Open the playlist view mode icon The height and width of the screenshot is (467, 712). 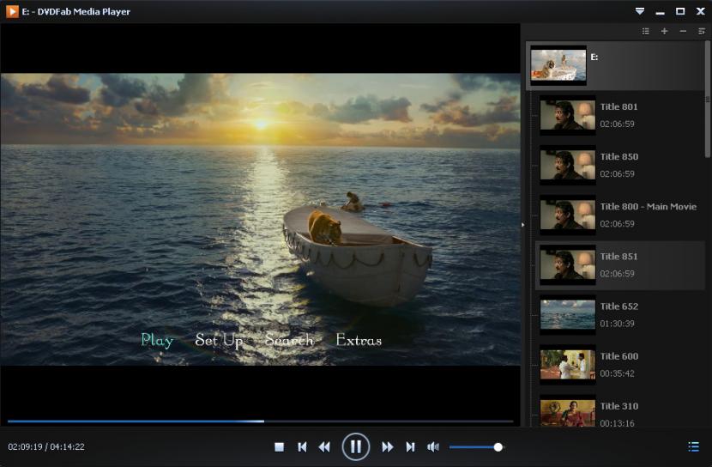coord(646,31)
